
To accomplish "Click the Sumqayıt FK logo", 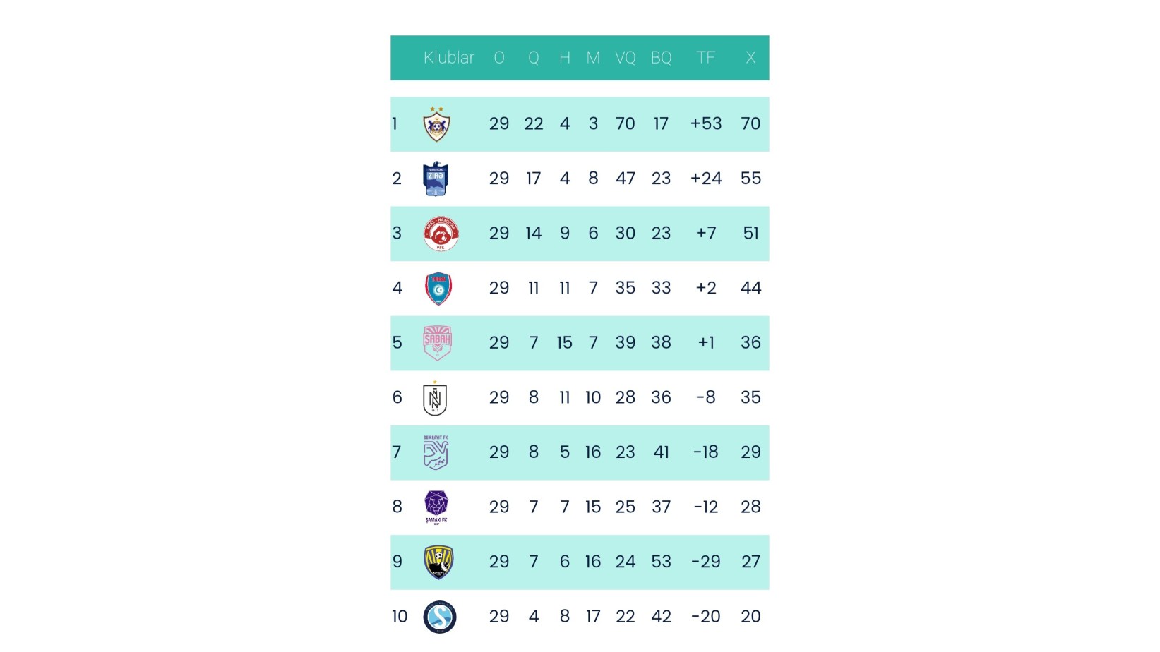I will [436, 452].
